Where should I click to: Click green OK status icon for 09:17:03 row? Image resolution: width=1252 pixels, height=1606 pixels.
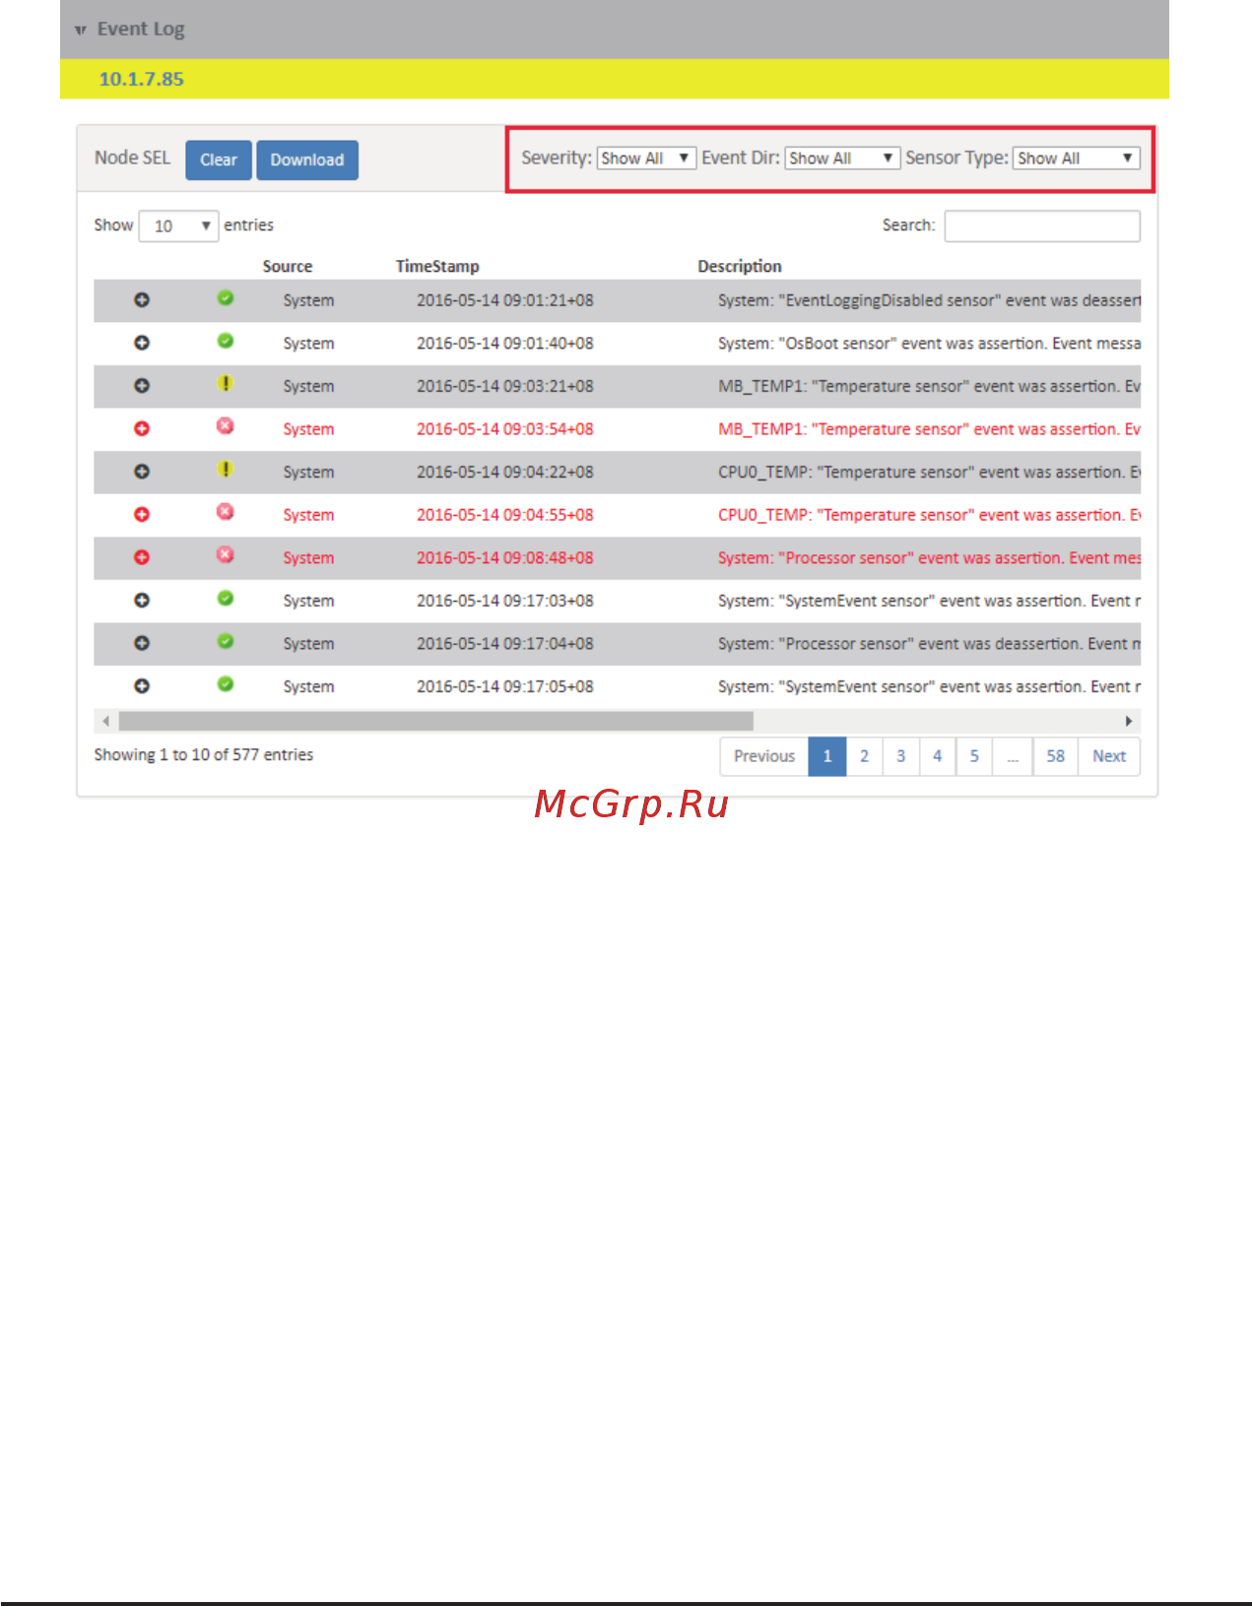[226, 598]
